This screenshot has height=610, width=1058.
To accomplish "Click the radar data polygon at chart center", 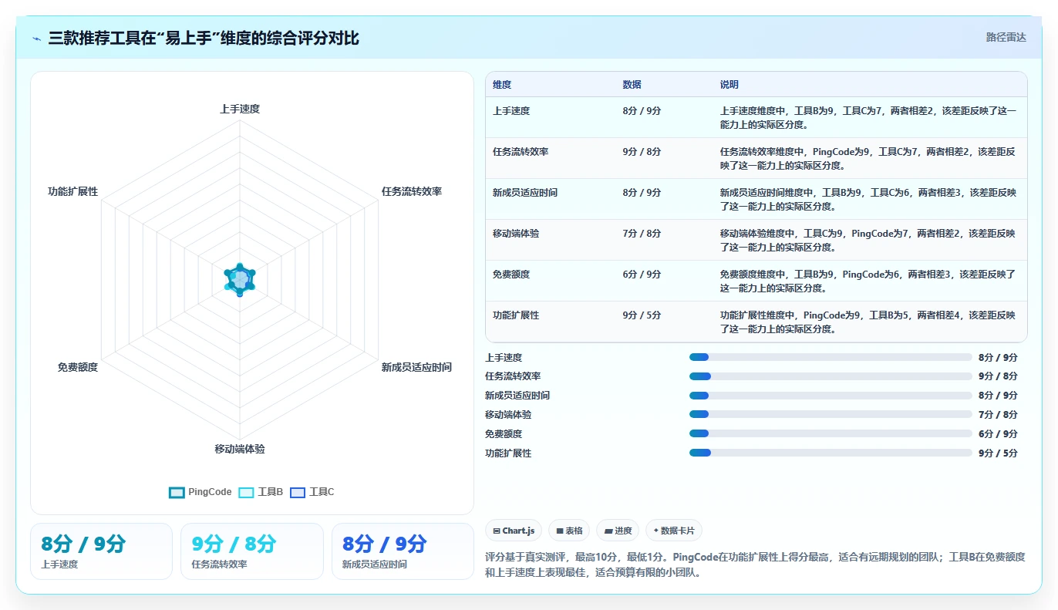I will tap(240, 279).
